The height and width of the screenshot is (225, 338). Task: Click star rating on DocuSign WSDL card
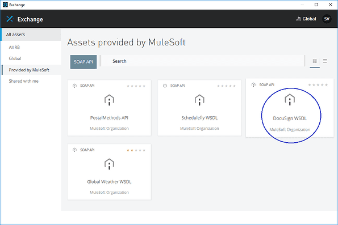click(x=318, y=85)
